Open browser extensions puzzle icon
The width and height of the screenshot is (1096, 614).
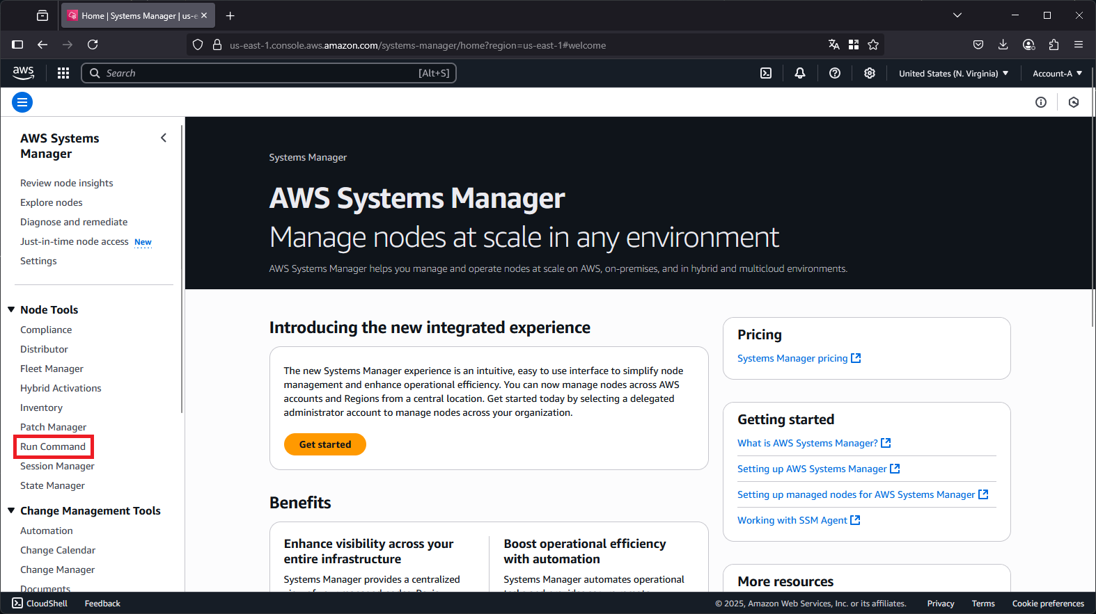coord(1054,45)
